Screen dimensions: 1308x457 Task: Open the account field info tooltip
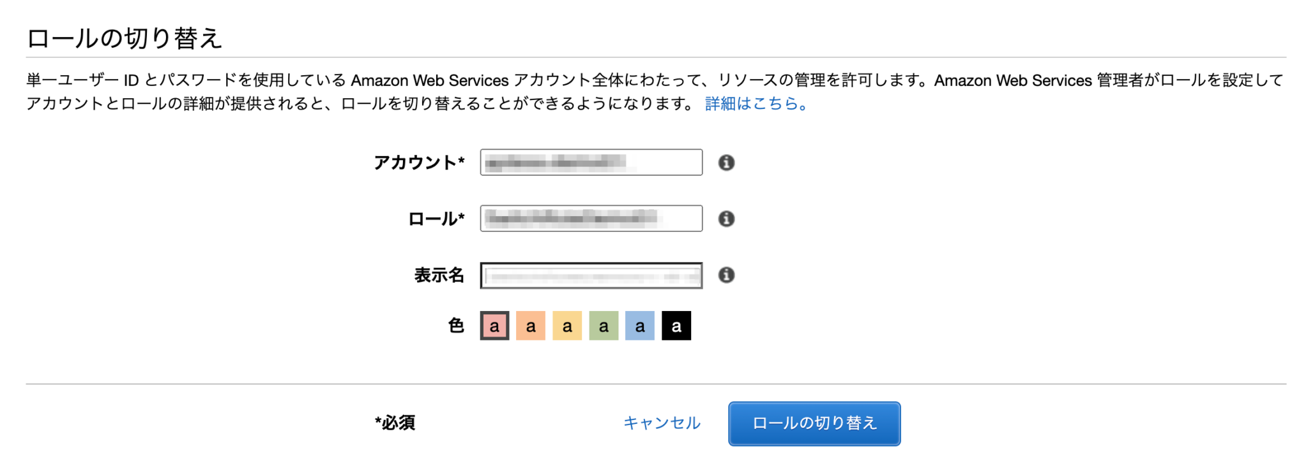(x=726, y=163)
